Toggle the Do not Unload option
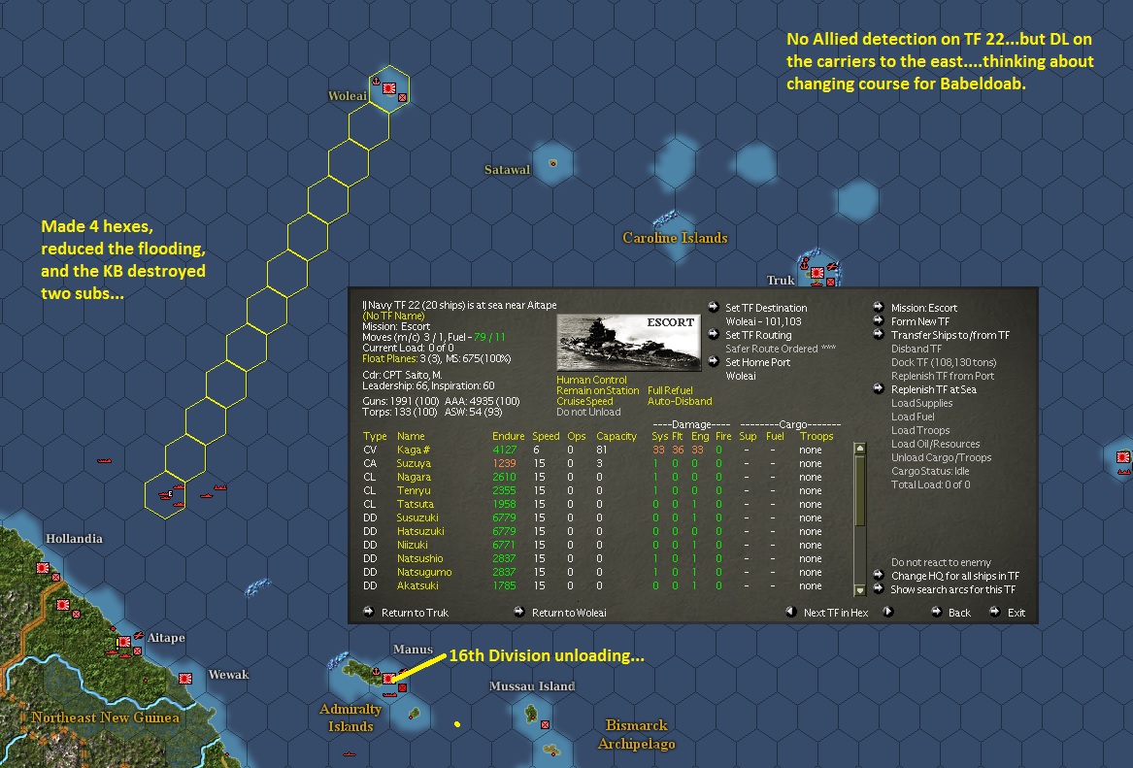This screenshot has height=768, width=1133. click(588, 412)
